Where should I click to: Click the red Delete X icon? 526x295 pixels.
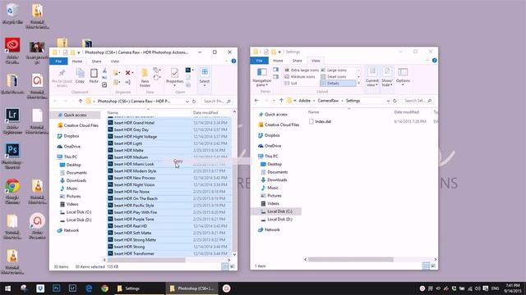tap(128, 73)
